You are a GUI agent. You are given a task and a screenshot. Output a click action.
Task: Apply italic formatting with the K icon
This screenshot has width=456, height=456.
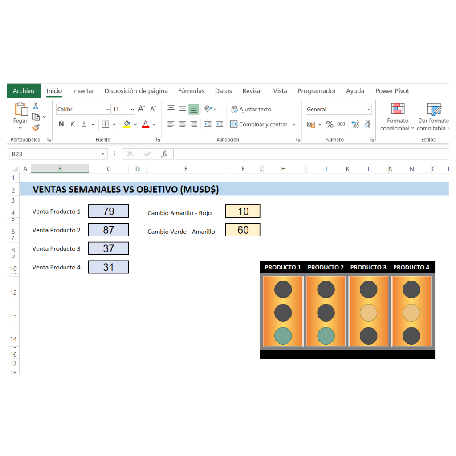coord(73,124)
